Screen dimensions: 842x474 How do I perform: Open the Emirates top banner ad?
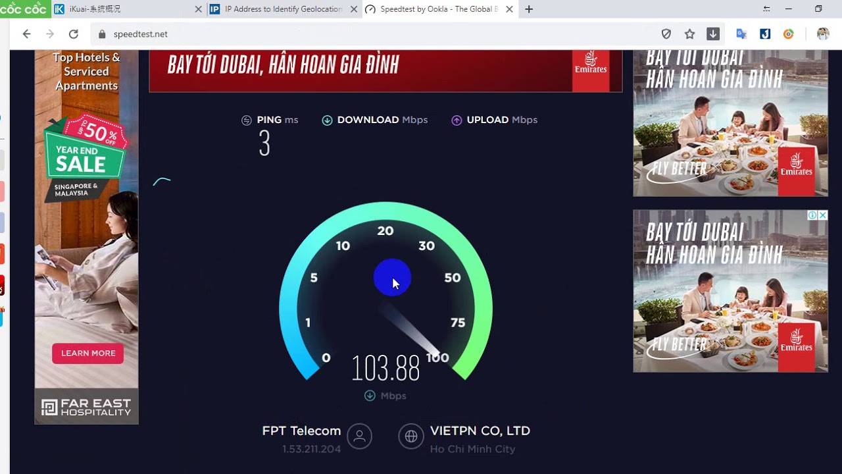(x=385, y=70)
